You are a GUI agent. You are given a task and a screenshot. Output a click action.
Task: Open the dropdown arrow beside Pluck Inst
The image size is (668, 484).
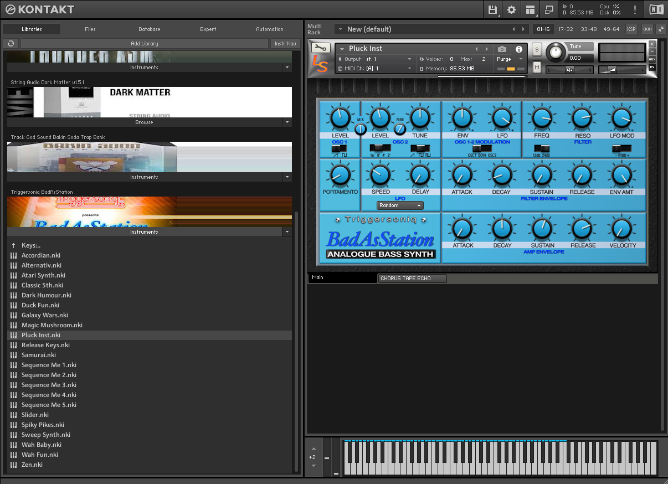[342, 49]
